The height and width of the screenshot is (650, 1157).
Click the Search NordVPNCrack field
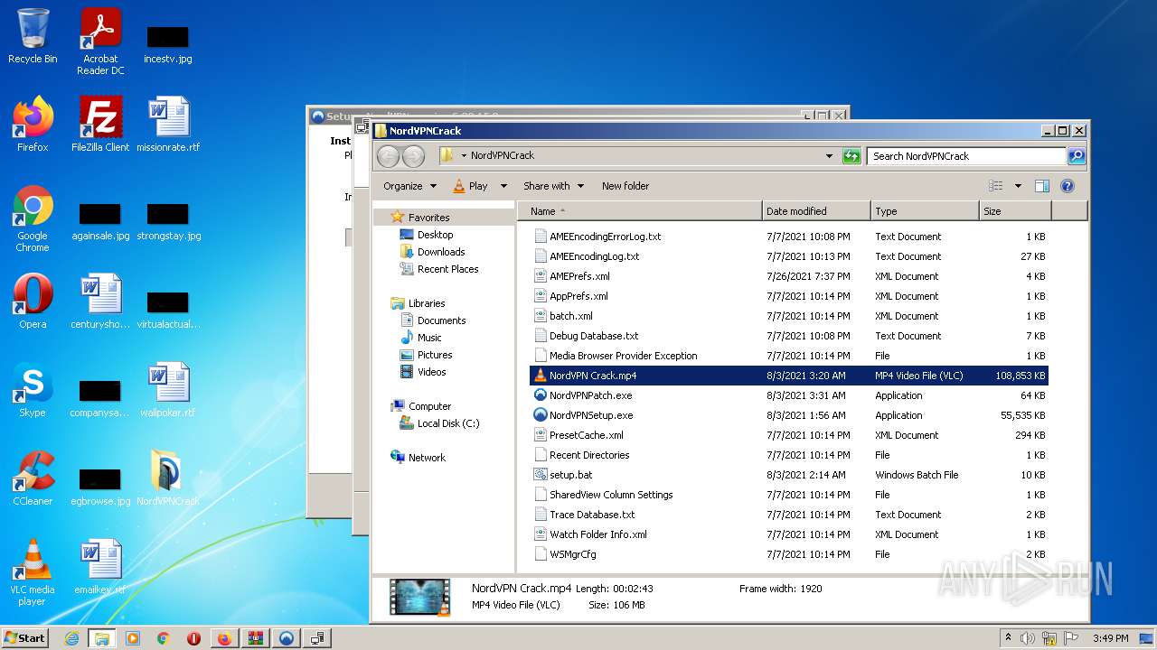[966, 156]
